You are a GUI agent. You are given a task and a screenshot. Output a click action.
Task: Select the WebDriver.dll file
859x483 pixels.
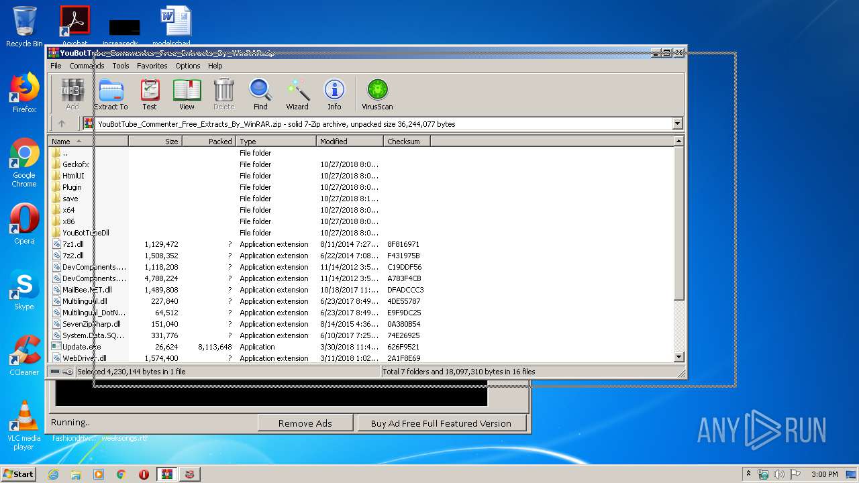pyautogui.click(x=84, y=358)
